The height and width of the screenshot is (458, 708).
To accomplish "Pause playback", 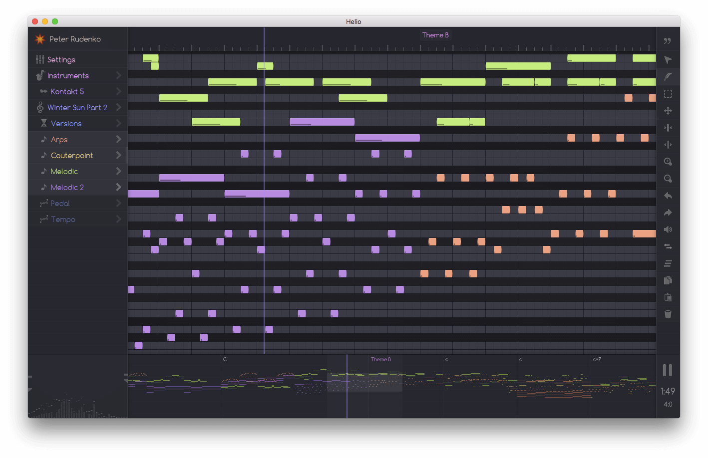I will tap(668, 370).
